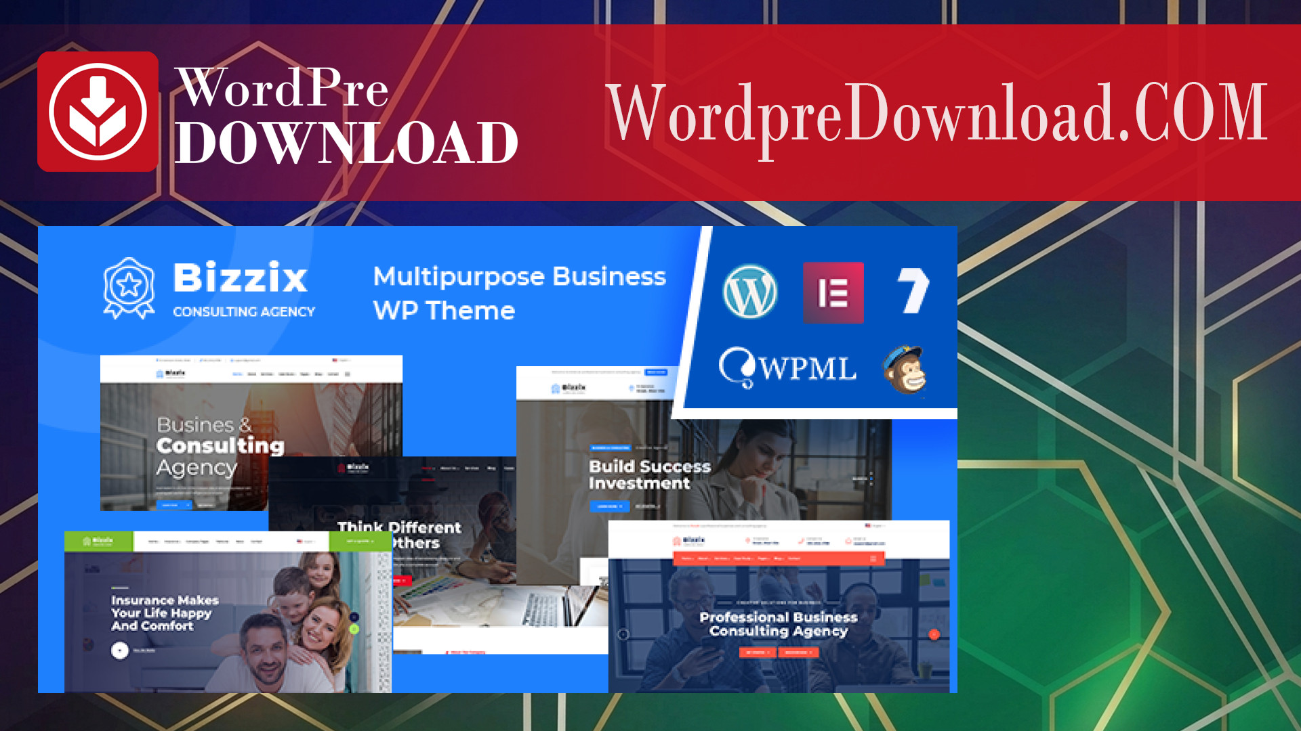Click the CONSULTING AGENCY subtitle text
The width and height of the screenshot is (1301, 731).
[244, 311]
